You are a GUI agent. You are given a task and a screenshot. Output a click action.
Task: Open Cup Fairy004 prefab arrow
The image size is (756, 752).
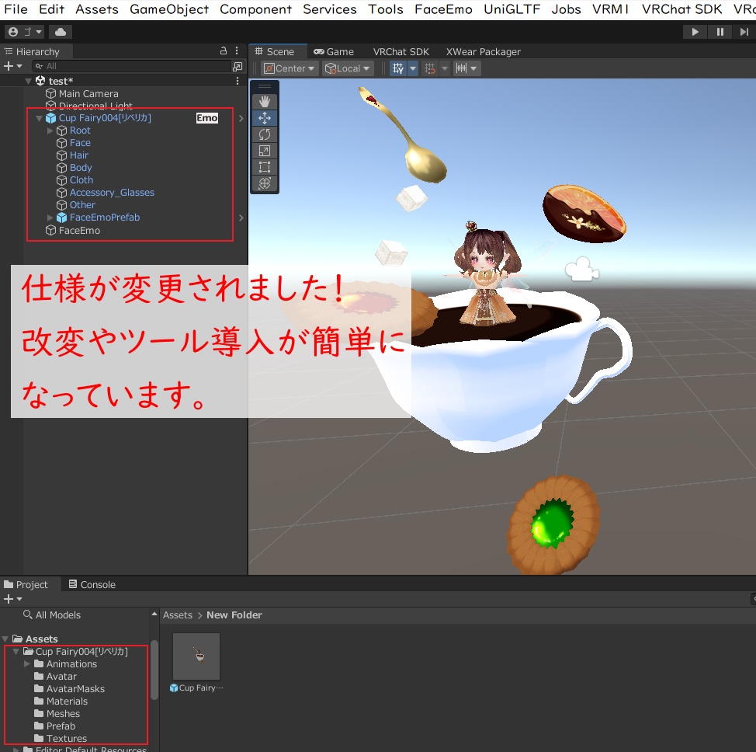pyautogui.click(x=241, y=118)
